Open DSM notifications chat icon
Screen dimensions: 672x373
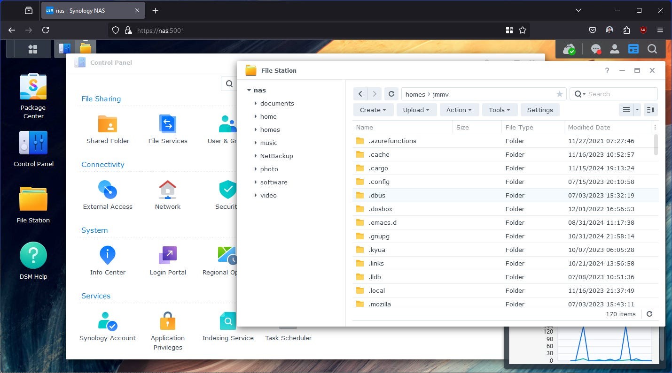click(596, 49)
